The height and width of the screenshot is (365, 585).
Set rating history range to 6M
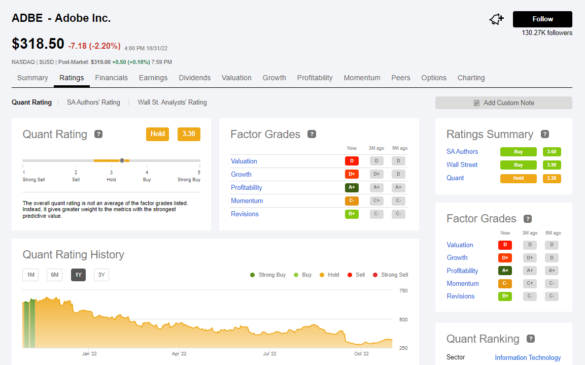54,275
